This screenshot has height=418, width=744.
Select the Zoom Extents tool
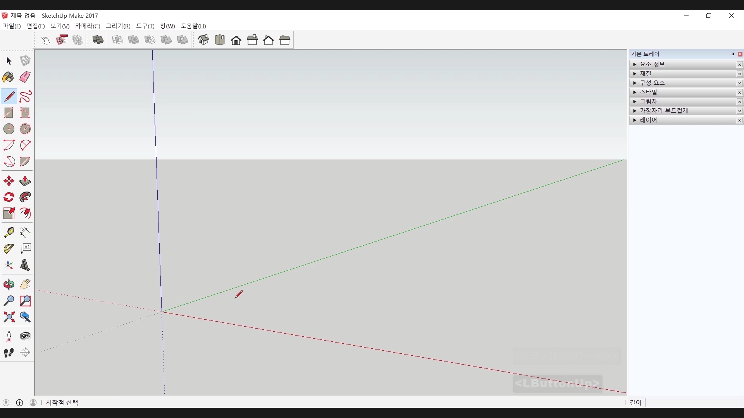9,317
